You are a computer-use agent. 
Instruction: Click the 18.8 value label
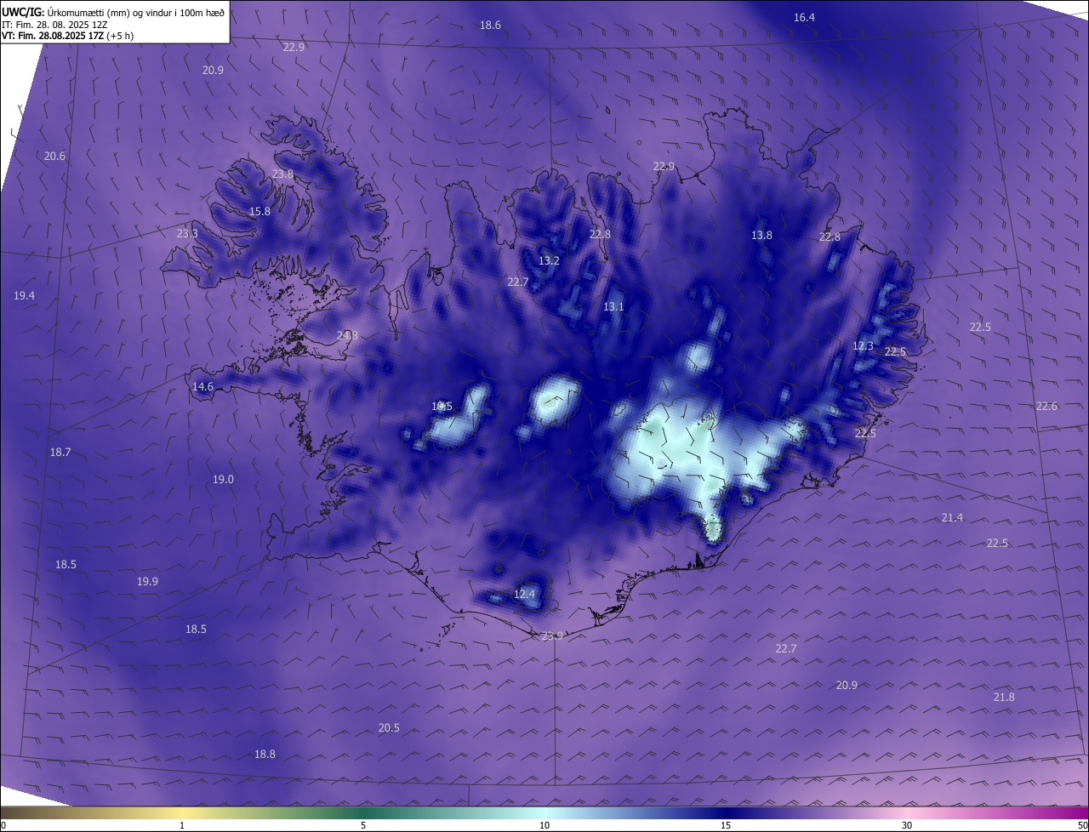(x=265, y=755)
